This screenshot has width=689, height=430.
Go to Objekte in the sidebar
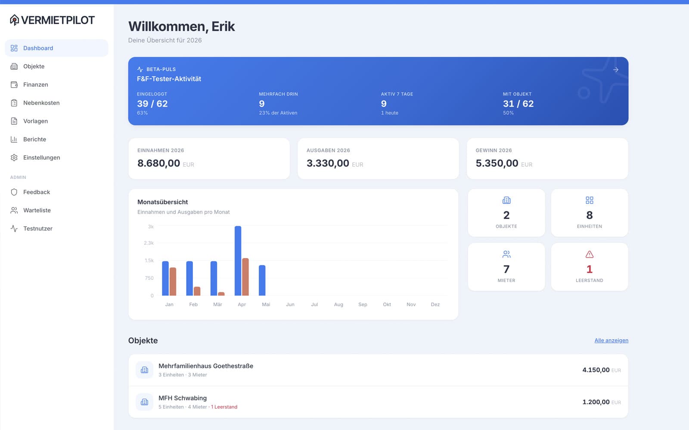point(56,66)
